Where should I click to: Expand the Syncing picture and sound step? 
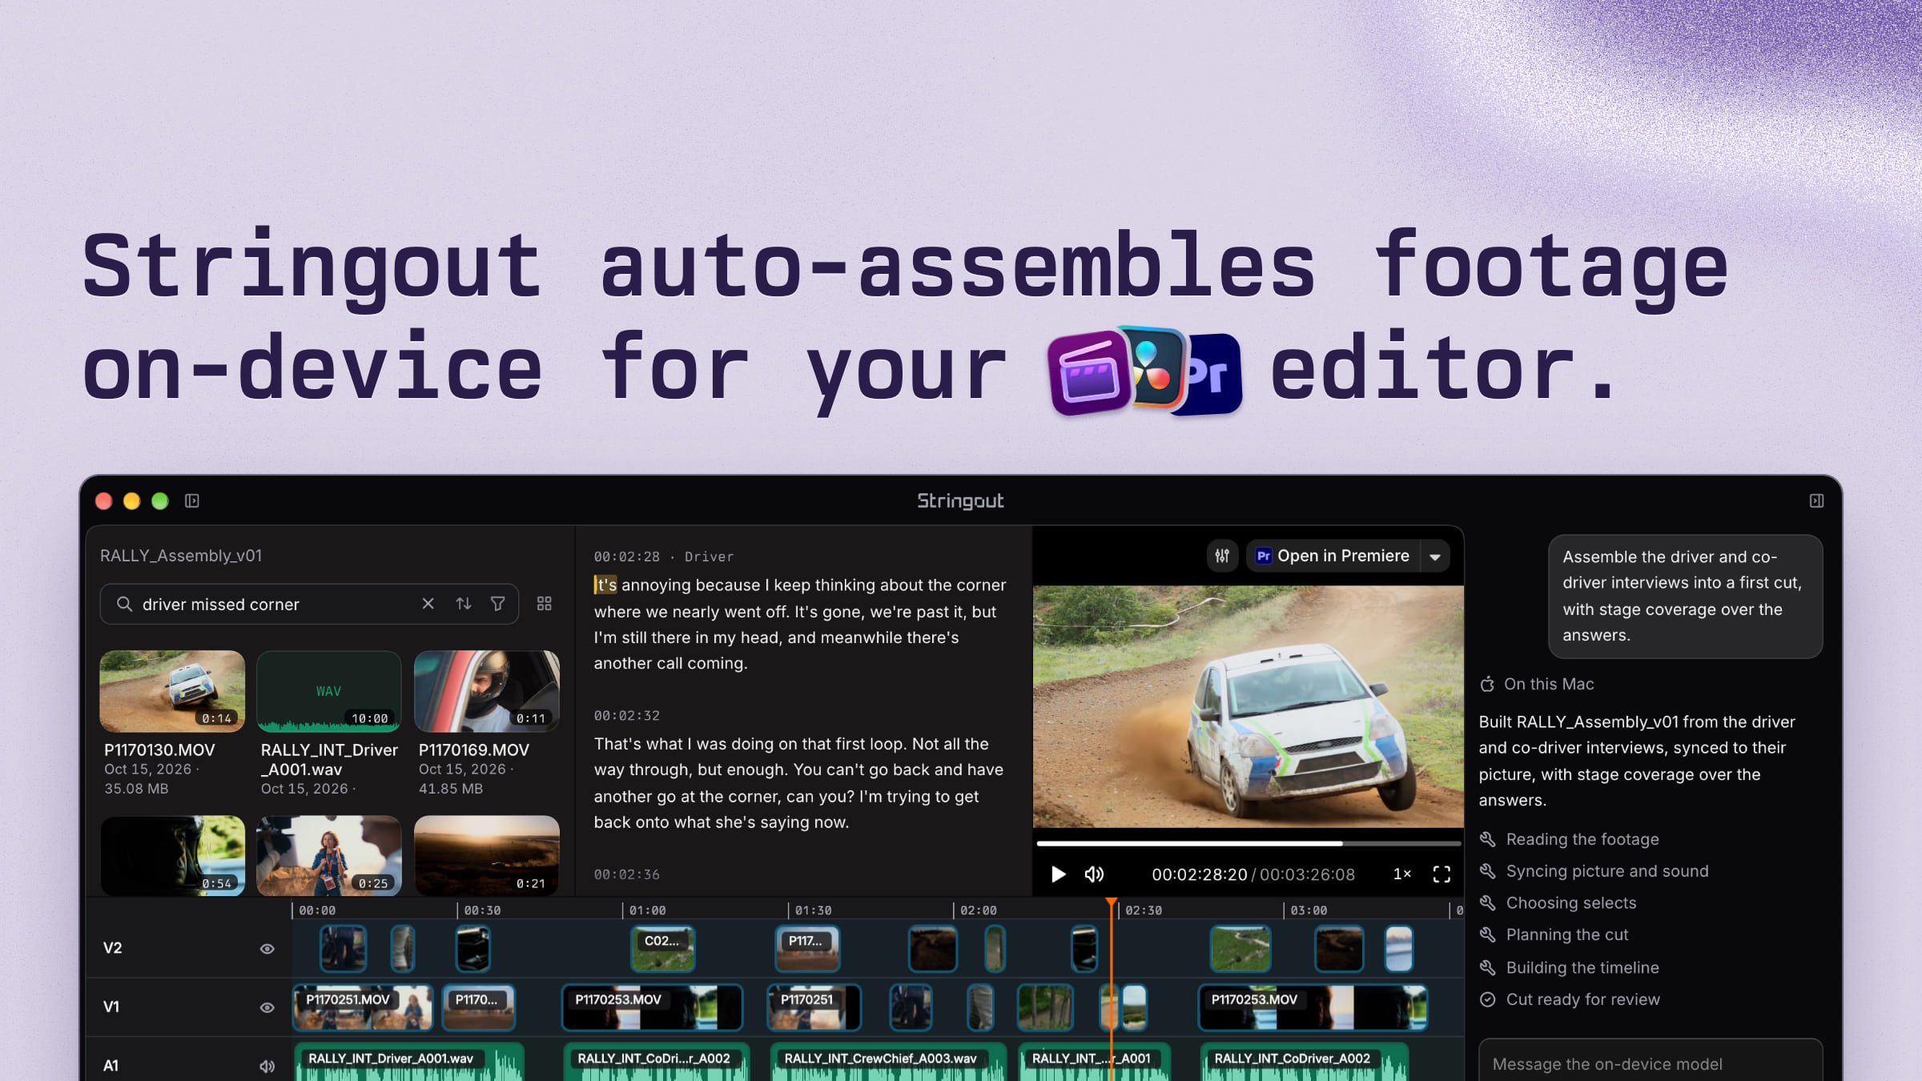coord(1594,871)
